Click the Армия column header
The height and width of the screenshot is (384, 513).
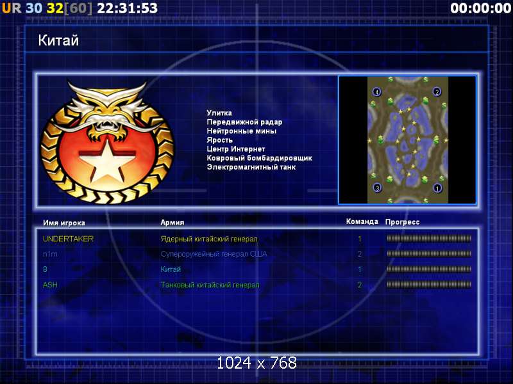pos(172,222)
